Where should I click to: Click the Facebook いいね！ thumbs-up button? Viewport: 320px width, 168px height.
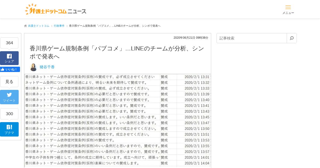pos(10,69)
